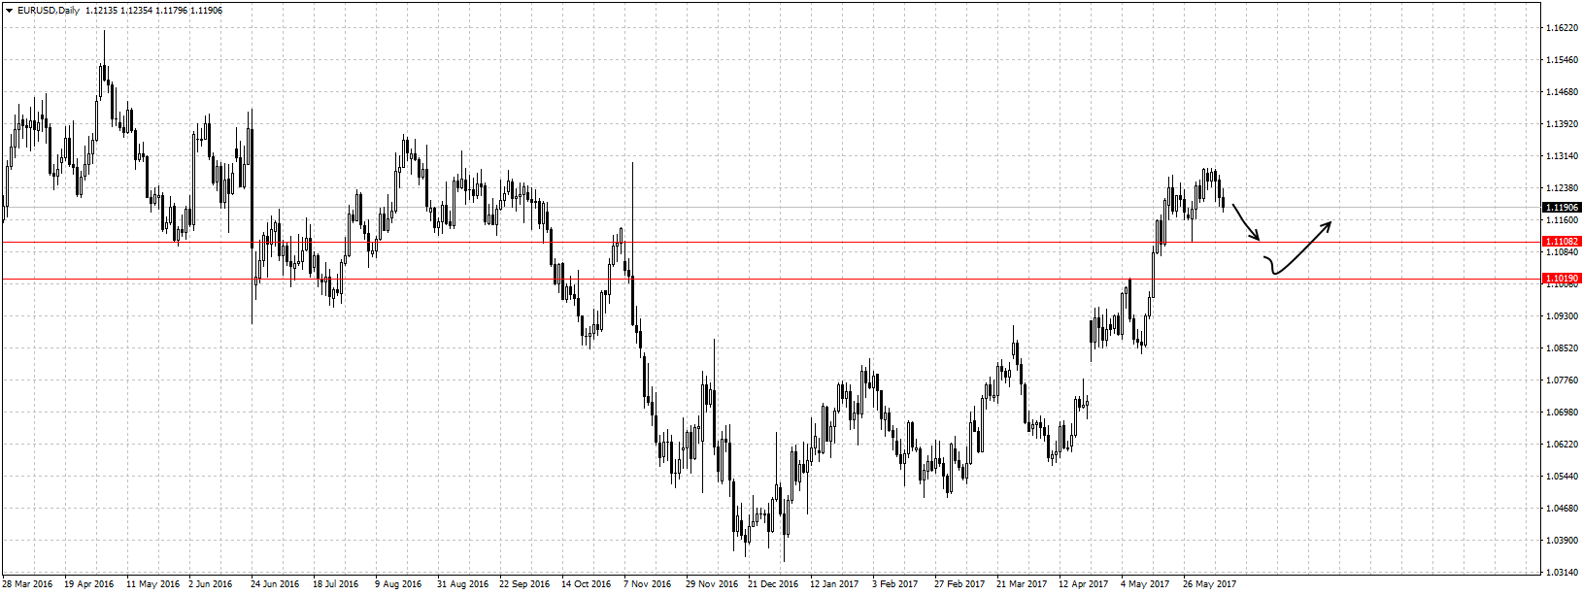Click the 12 Apr 2017 date label

[1083, 584]
